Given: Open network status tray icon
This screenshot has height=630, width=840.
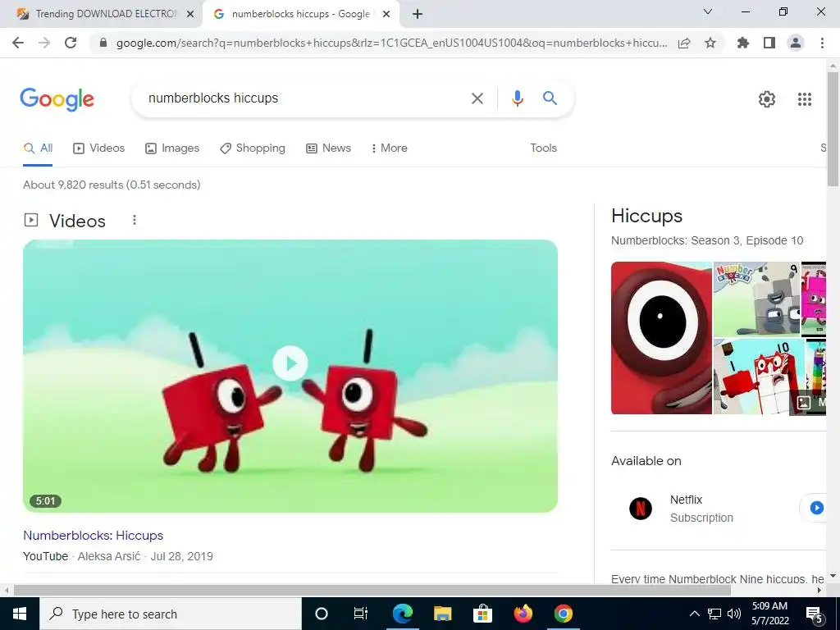Looking at the screenshot, I should pyautogui.click(x=714, y=614).
